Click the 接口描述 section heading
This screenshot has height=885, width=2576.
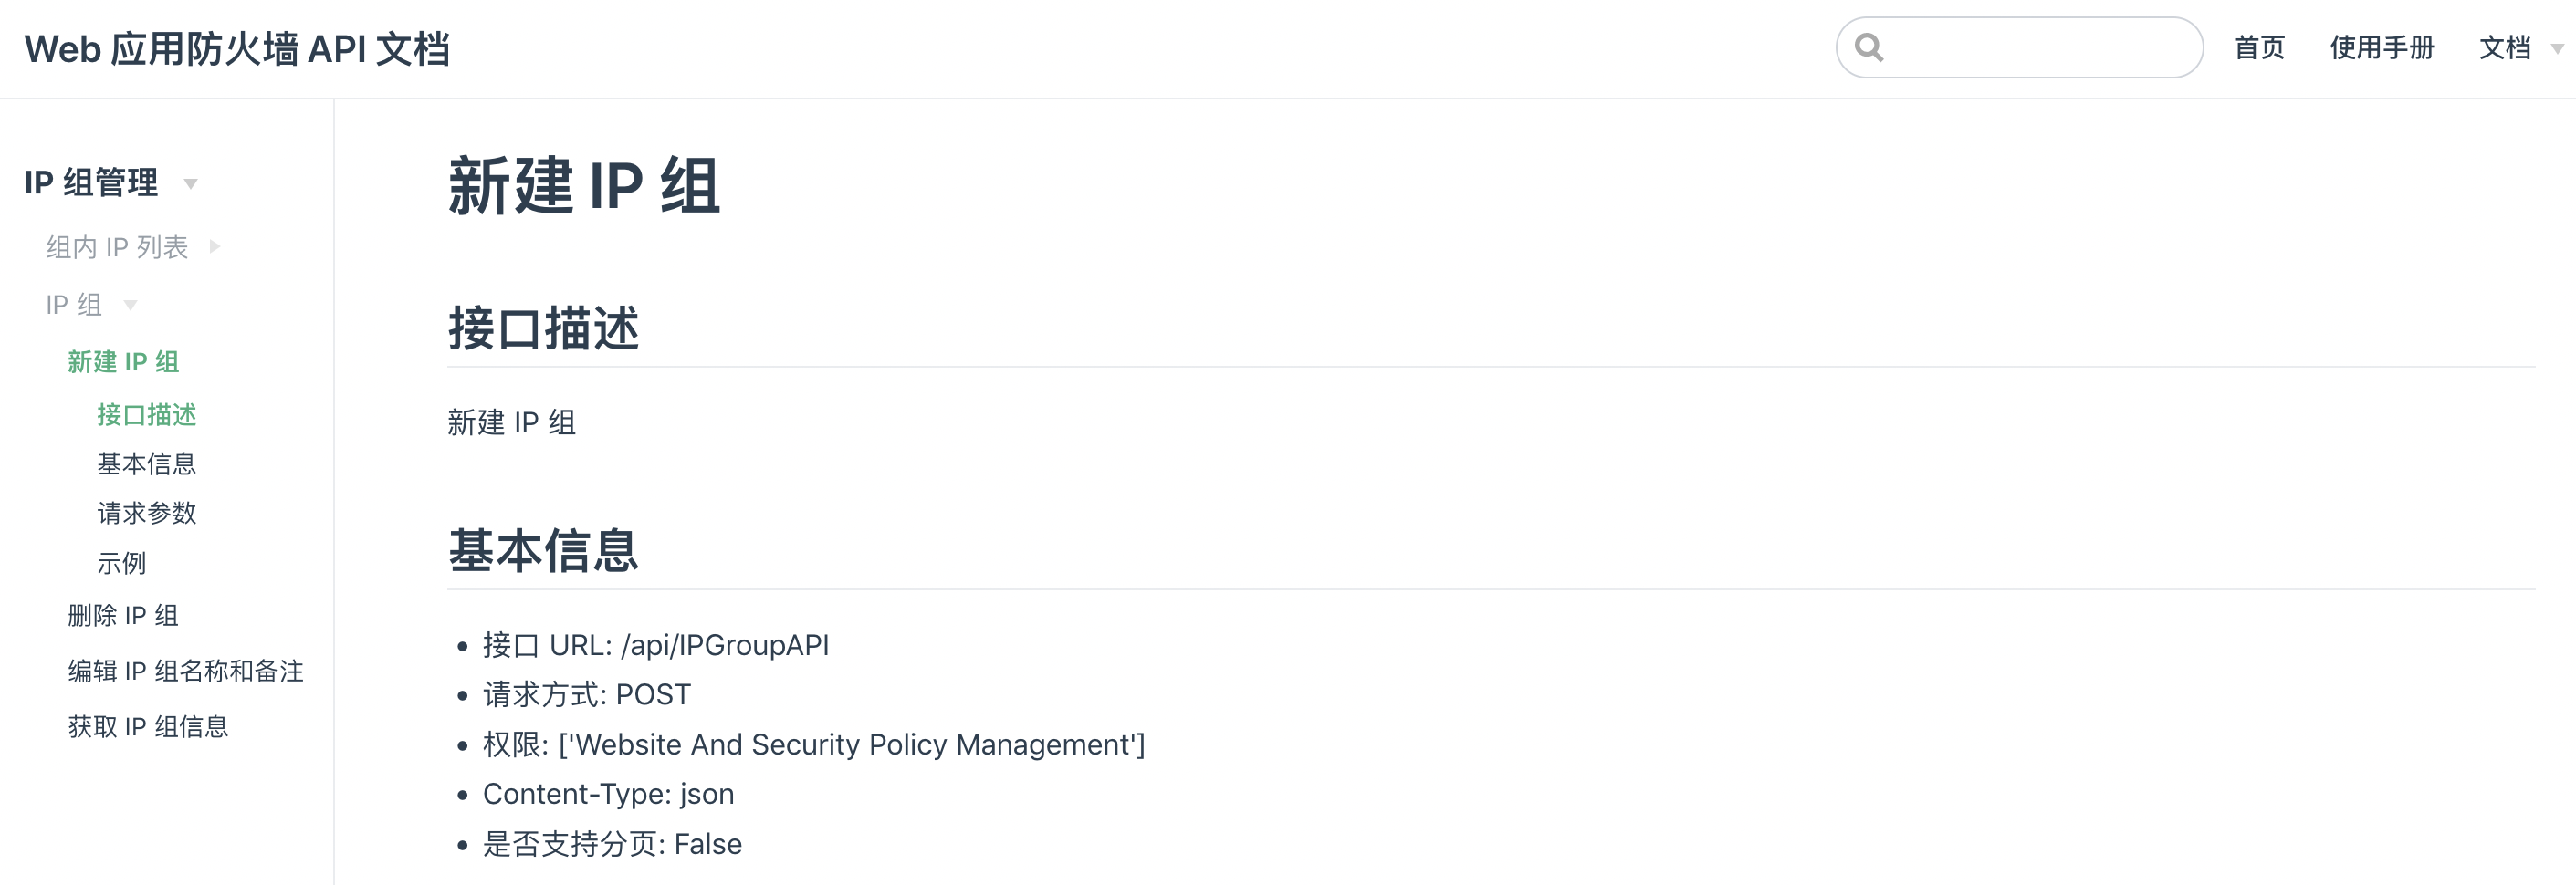(x=543, y=329)
